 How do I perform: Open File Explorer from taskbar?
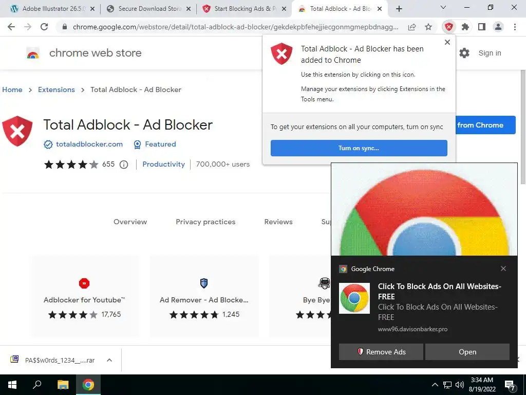[x=63, y=385]
